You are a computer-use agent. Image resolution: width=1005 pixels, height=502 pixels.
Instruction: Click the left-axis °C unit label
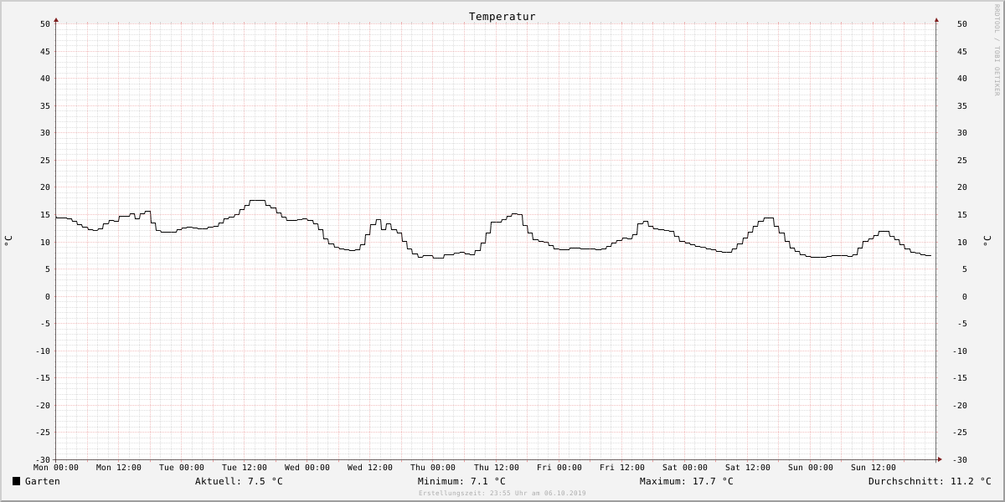pyautogui.click(x=8, y=240)
